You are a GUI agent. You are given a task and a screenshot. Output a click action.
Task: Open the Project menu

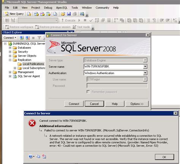point(36,8)
